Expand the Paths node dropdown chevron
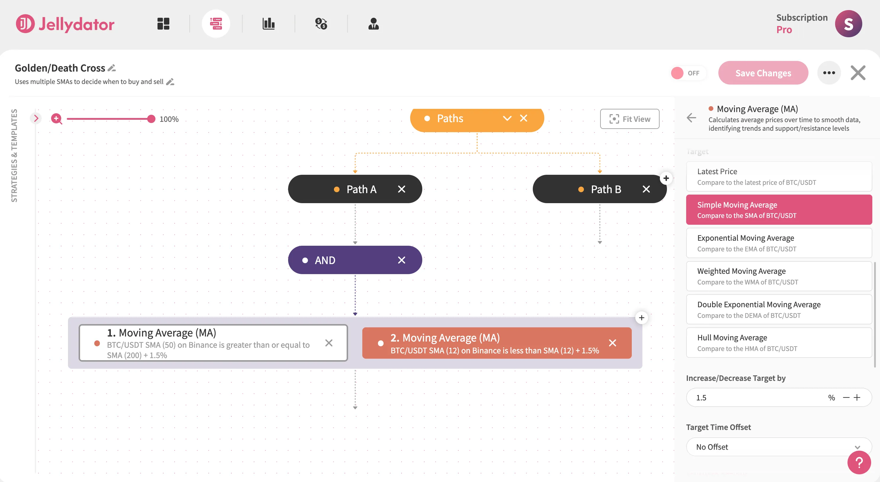 click(x=507, y=118)
